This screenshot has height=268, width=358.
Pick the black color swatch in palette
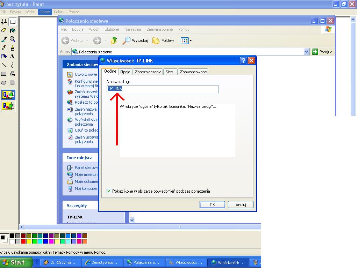[x=12, y=236]
